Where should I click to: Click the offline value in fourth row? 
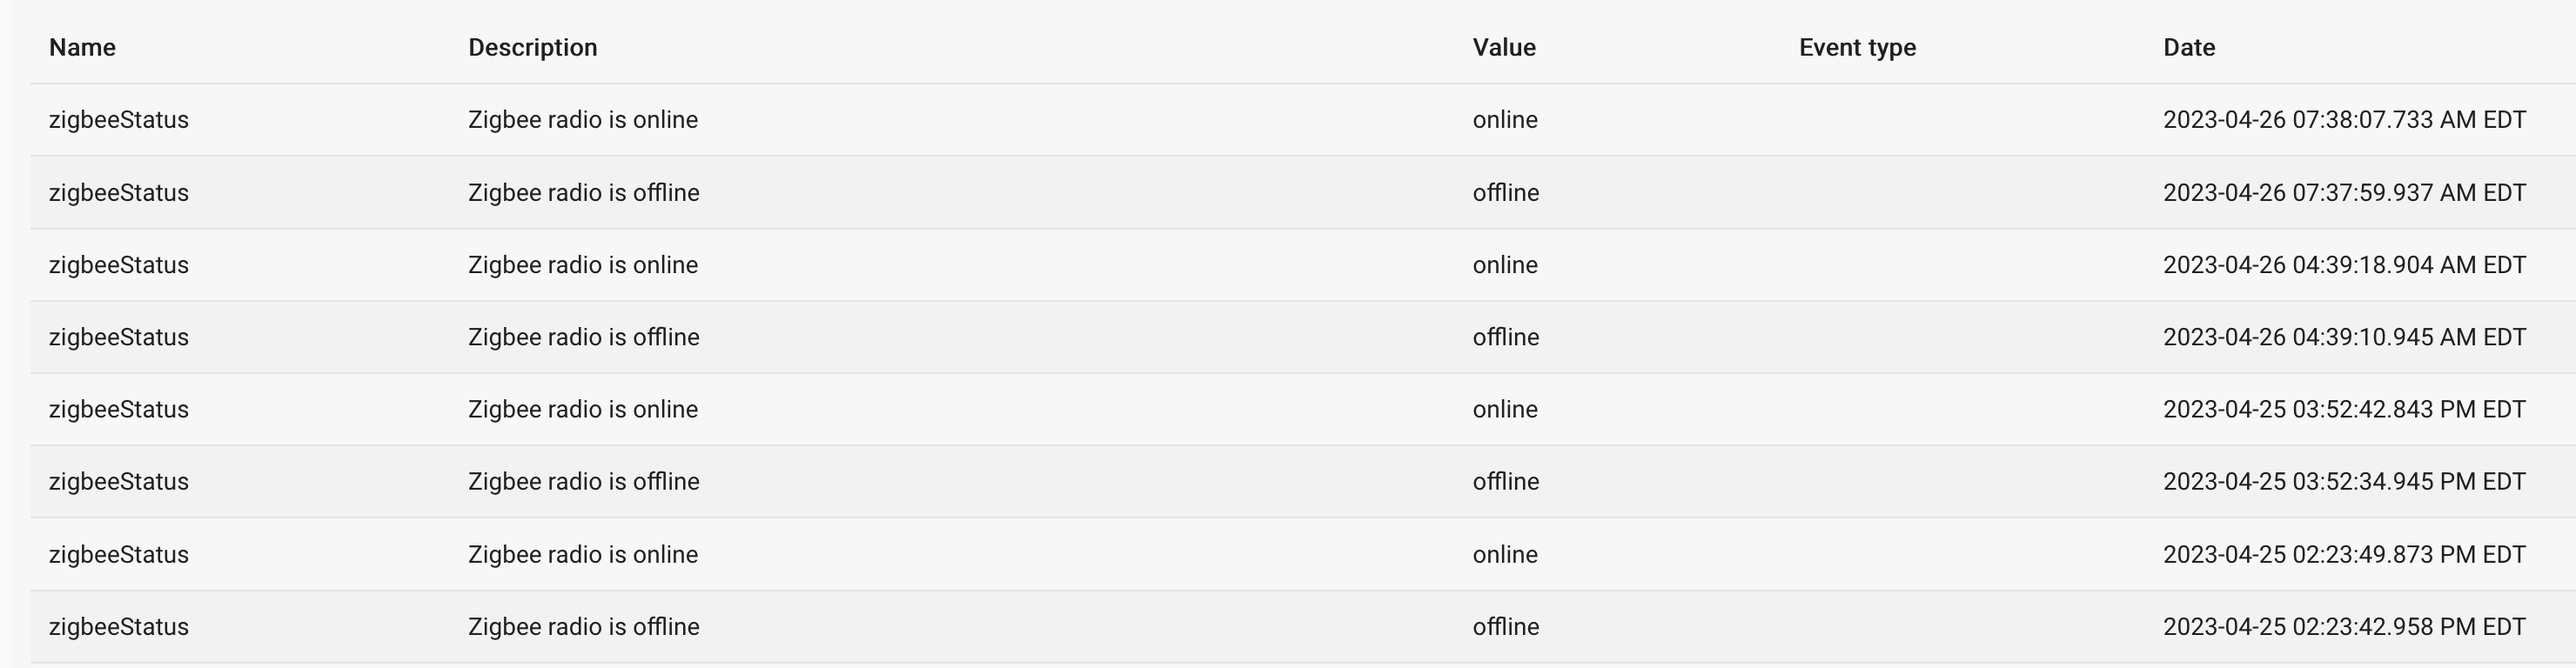click(1506, 337)
